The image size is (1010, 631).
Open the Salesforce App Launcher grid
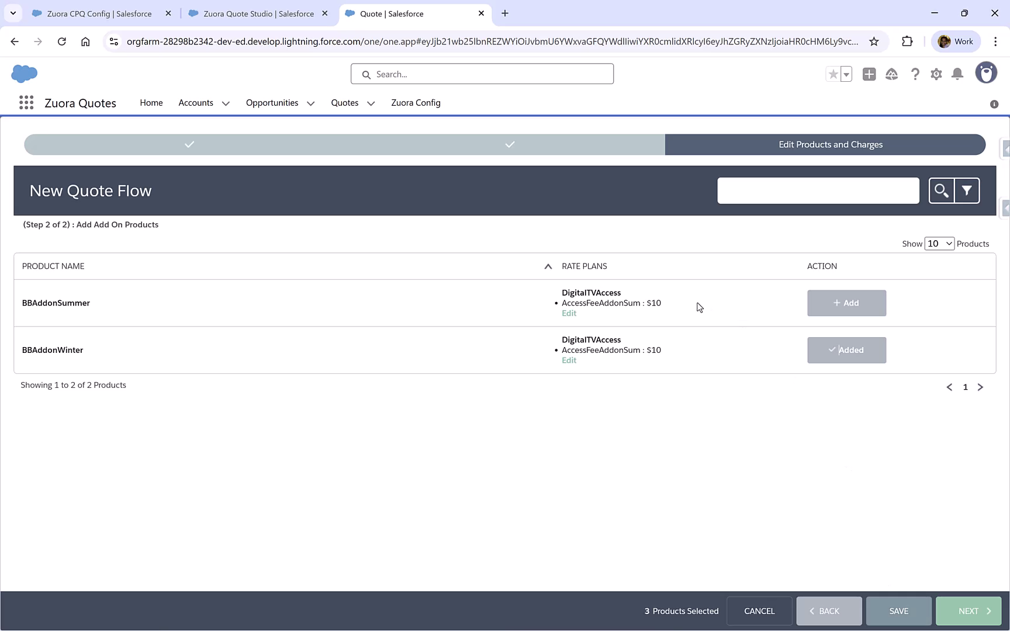point(26,102)
